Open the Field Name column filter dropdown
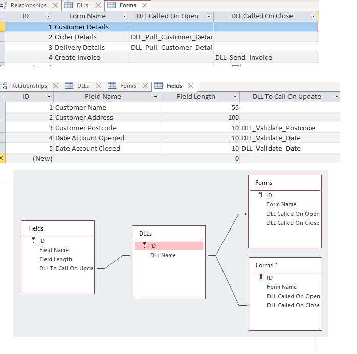Image resolution: width=357 pixels, height=354 pixels. click(155, 97)
